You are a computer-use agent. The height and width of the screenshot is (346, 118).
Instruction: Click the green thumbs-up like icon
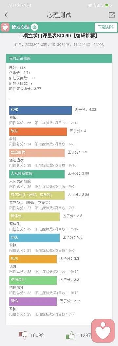click(70, 336)
